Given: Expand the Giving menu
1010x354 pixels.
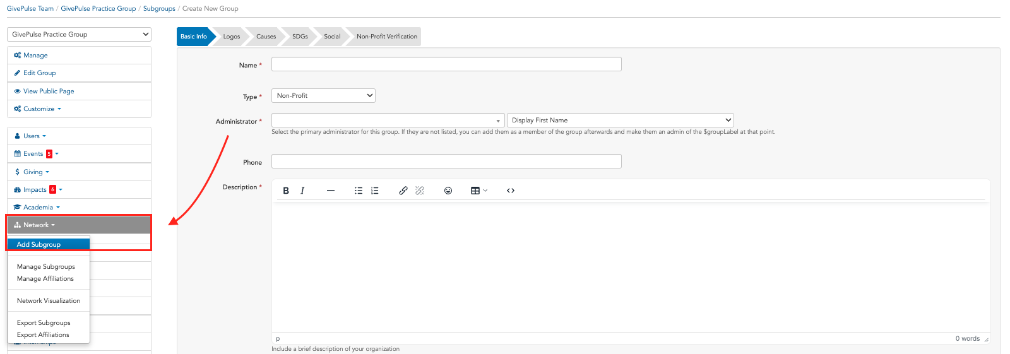Looking at the screenshot, I should click(36, 172).
